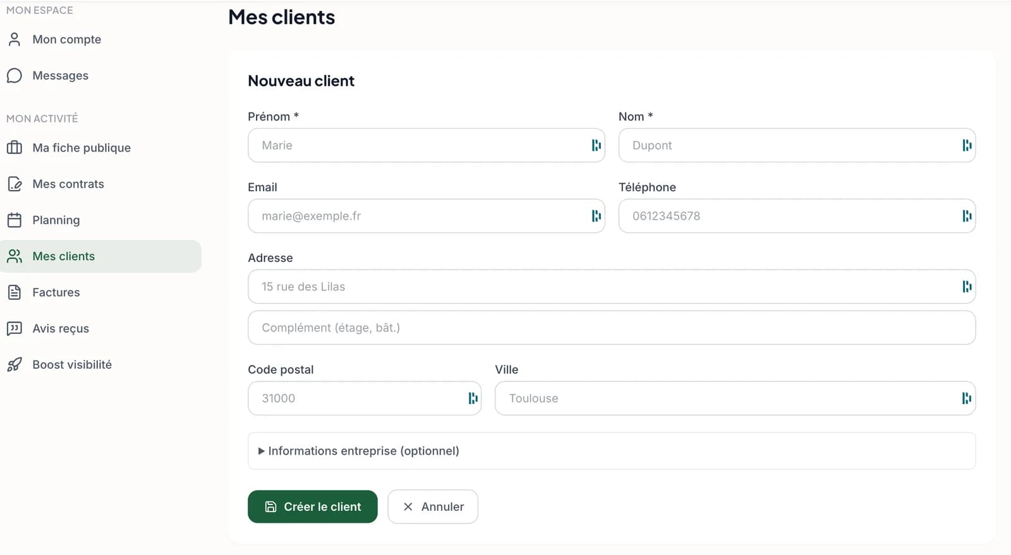Click the autofill icon in Code postal field

(473, 398)
